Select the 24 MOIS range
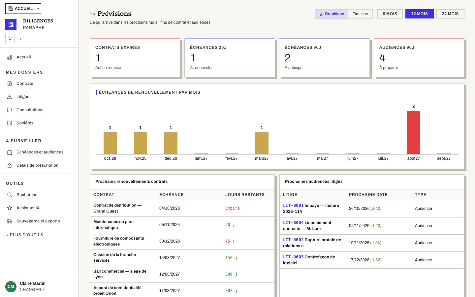475x297 pixels. [x=450, y=14]
